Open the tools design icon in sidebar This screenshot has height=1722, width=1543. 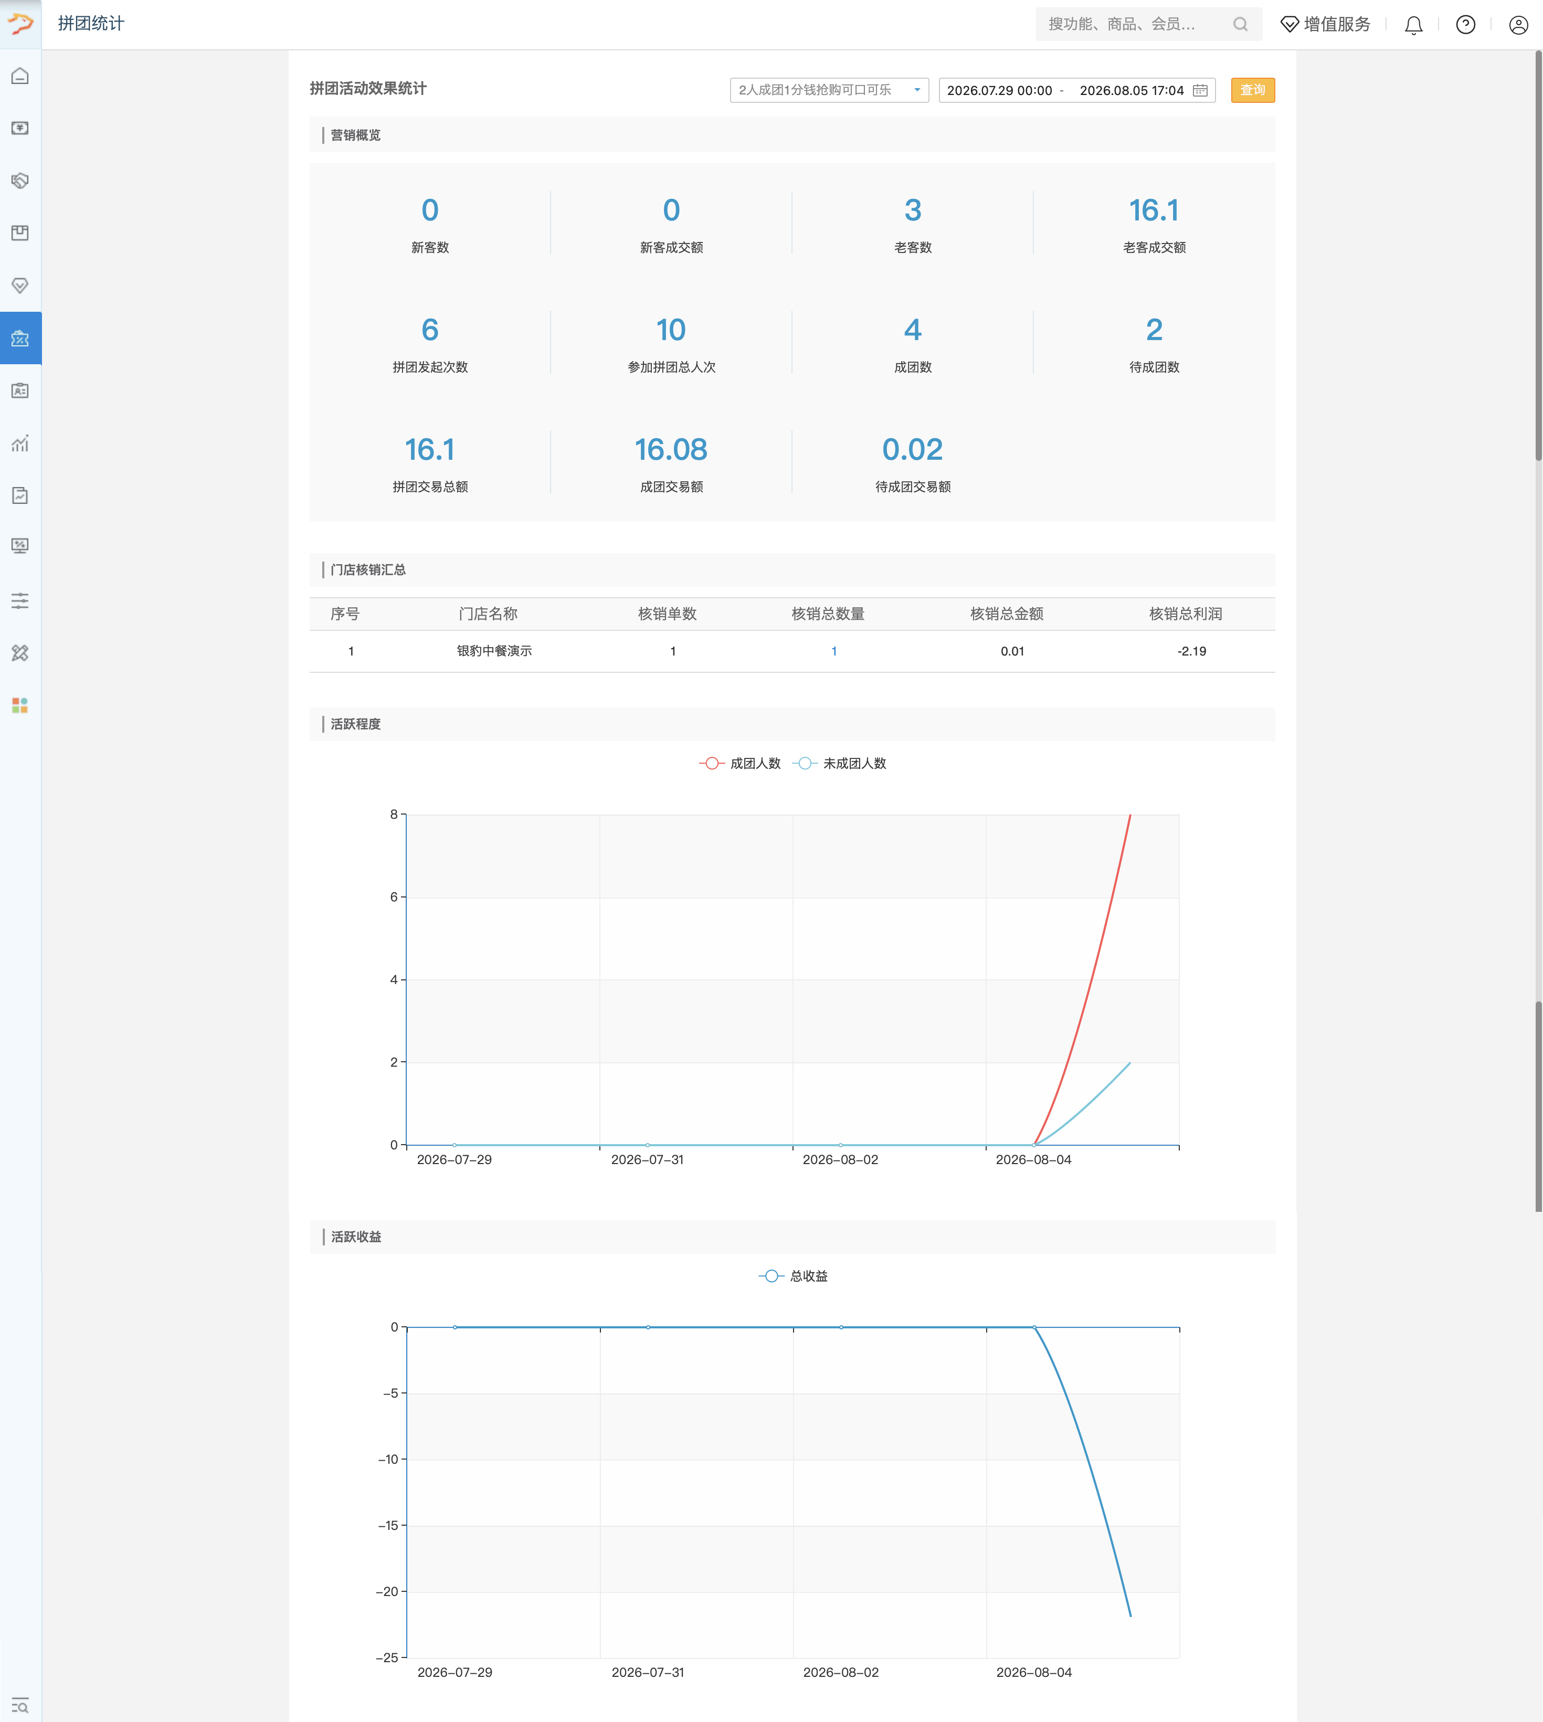tap(20, 653)
